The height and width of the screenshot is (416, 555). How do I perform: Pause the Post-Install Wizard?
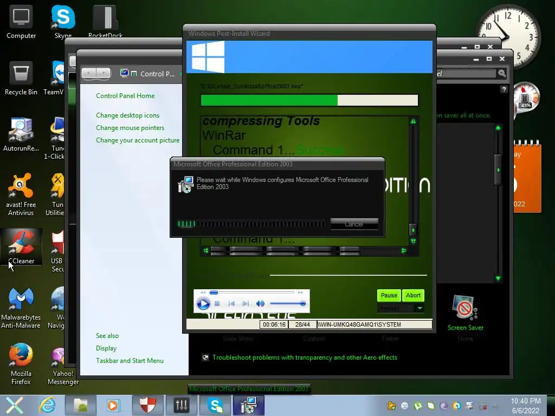[389, 295]
